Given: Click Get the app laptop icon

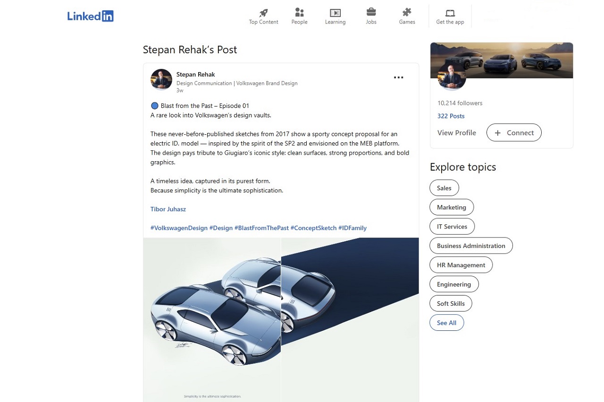Looking at the screenshot, I should tap(450, 13).
